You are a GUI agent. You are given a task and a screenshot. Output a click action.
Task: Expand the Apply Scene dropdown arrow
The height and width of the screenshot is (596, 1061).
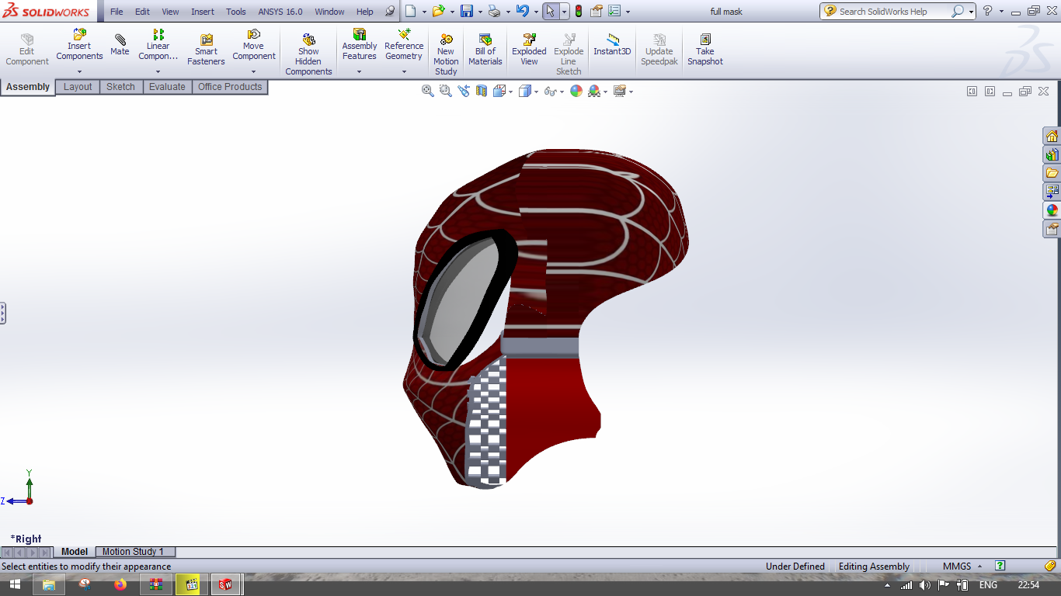[x=605, y=92]
